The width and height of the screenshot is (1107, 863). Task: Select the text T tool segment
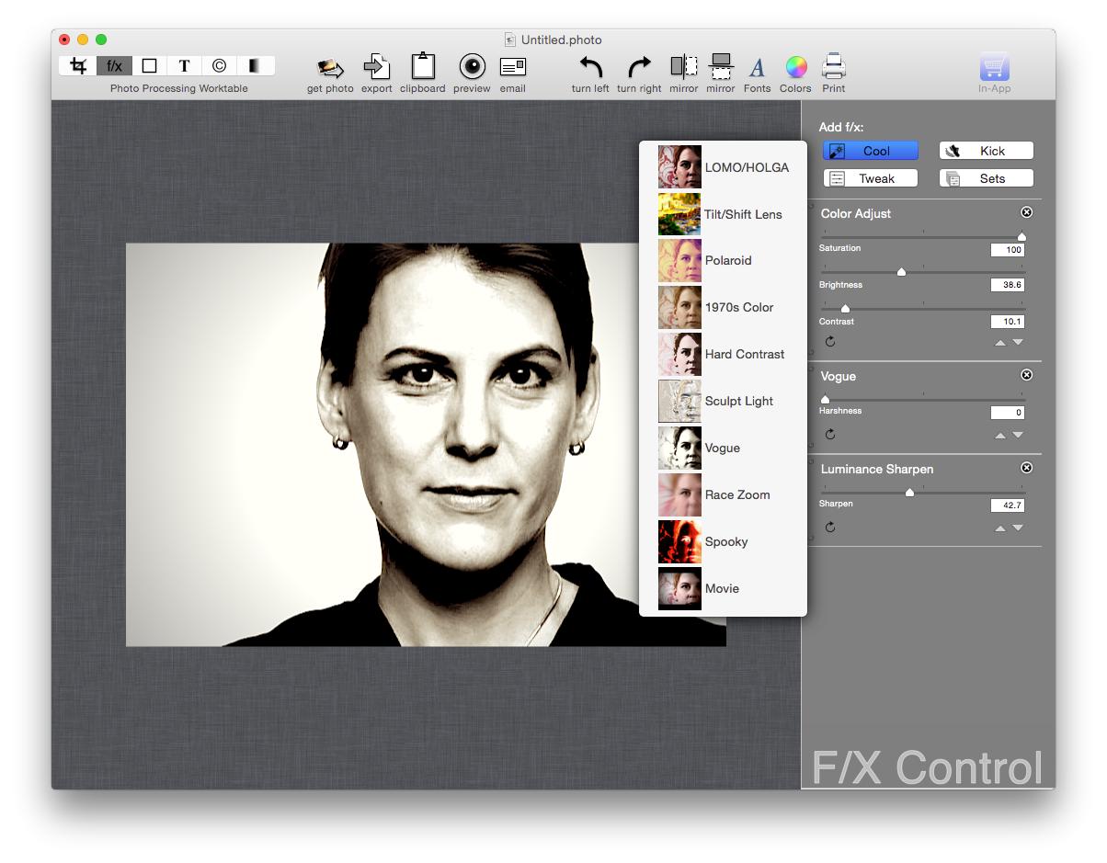point(184,66)
